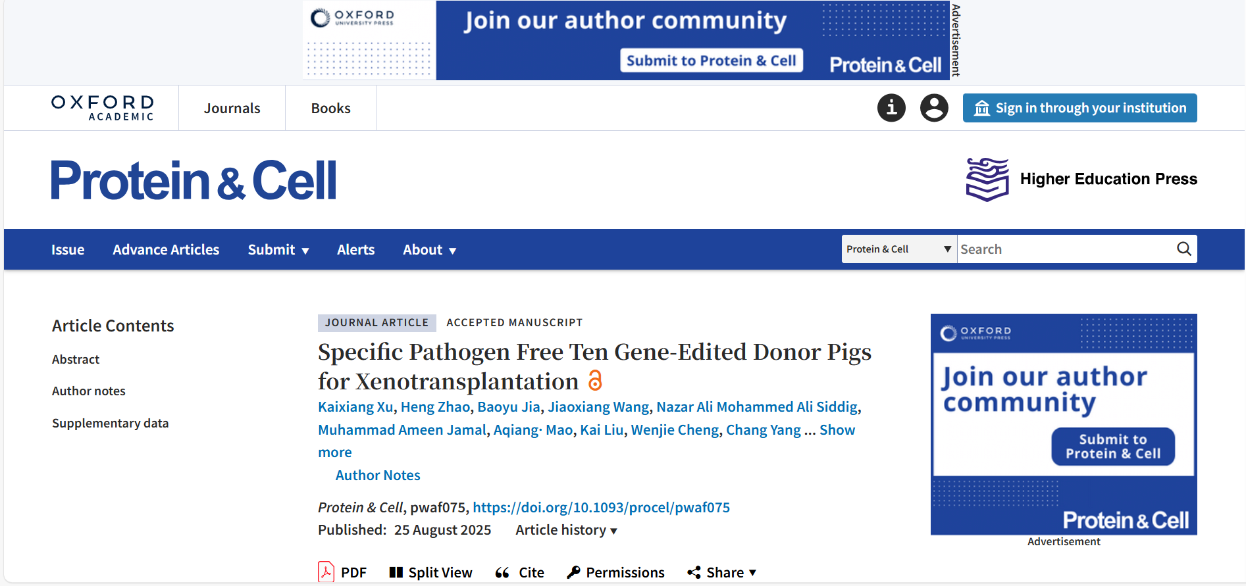Go to Advance Articles
The width and height of the screenshot is (1246, 586).
[166, 250]
